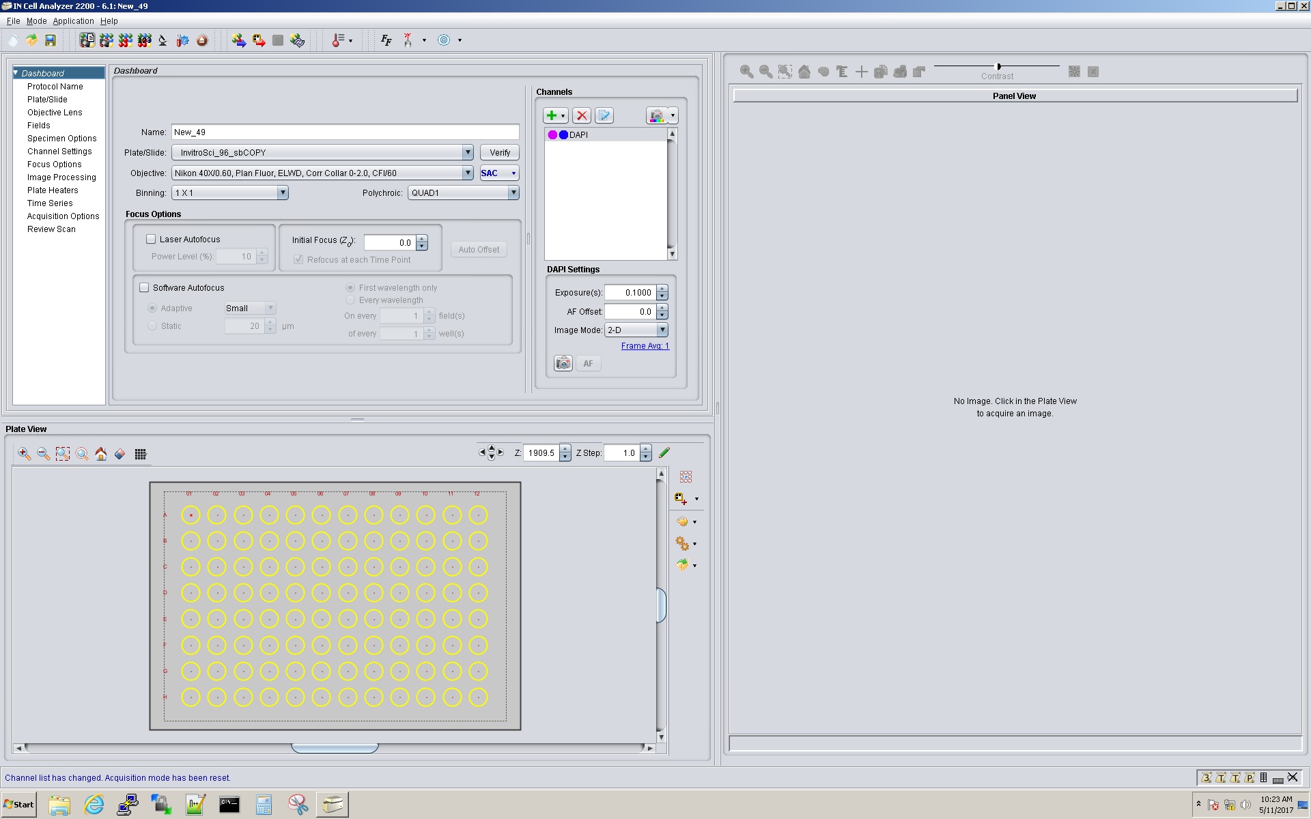Viewport: 1311px width, 819px height.
Task: Click the Verify button
Action: (x=499, y=152)
